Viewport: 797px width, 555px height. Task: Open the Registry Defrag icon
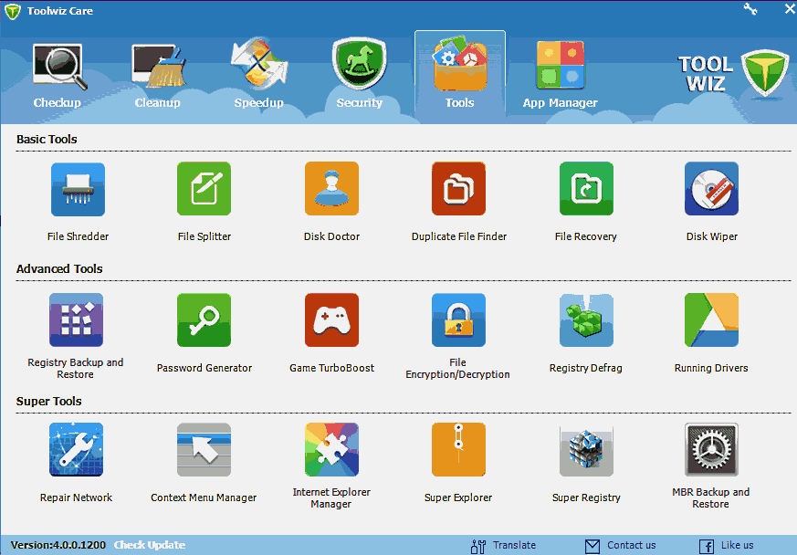click(x=586, y=320)
